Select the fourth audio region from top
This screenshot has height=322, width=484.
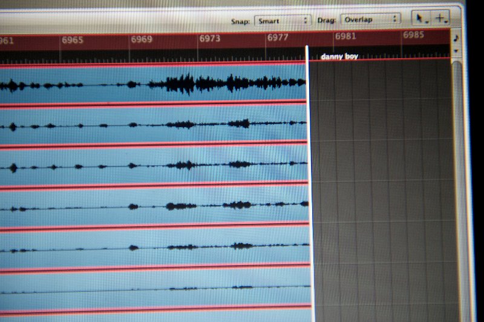pos(154,206)
